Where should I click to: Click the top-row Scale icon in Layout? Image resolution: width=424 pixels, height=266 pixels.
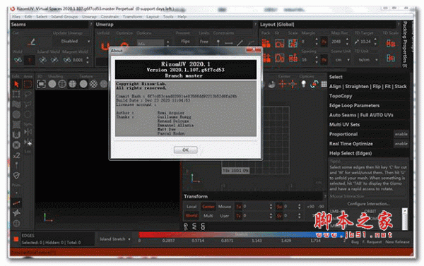coord(293,43)
